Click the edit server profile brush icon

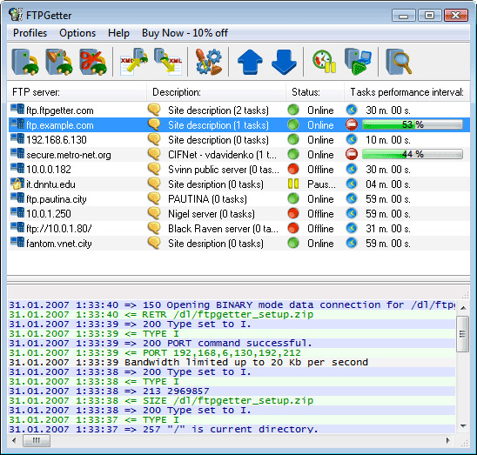59,62
